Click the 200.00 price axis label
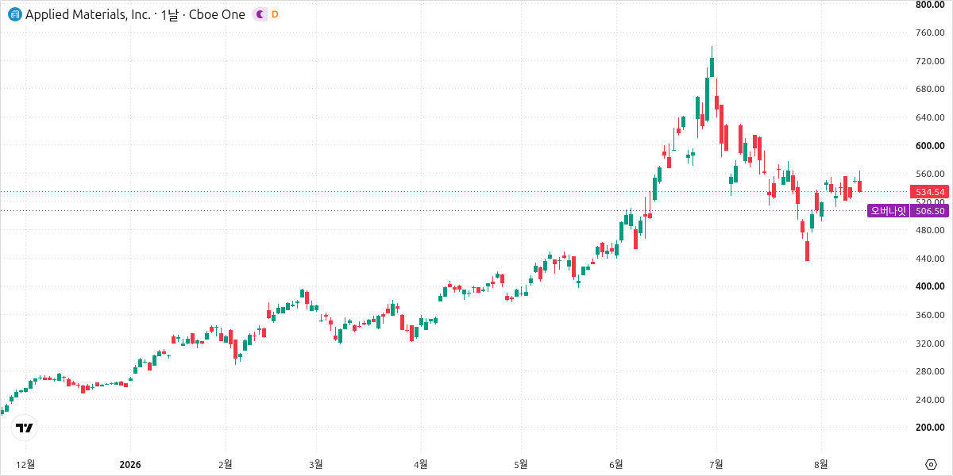The width and height of the screenshot is (953, 476). tap(929, 428)
